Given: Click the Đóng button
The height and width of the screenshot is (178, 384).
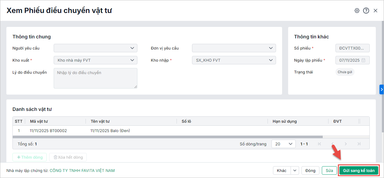Looking at the screenshot, I should coord(310,170).
